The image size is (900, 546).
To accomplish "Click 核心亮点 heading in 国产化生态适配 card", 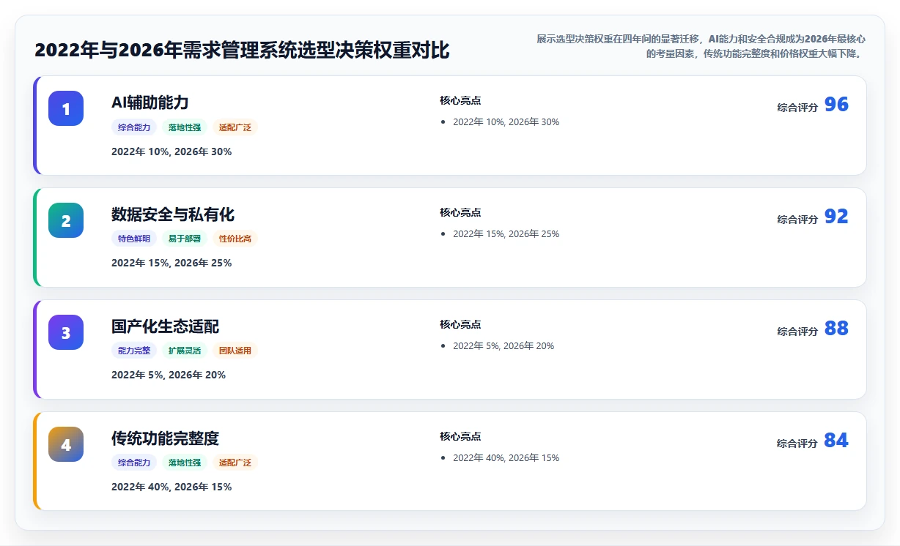I will coord(460,324).
